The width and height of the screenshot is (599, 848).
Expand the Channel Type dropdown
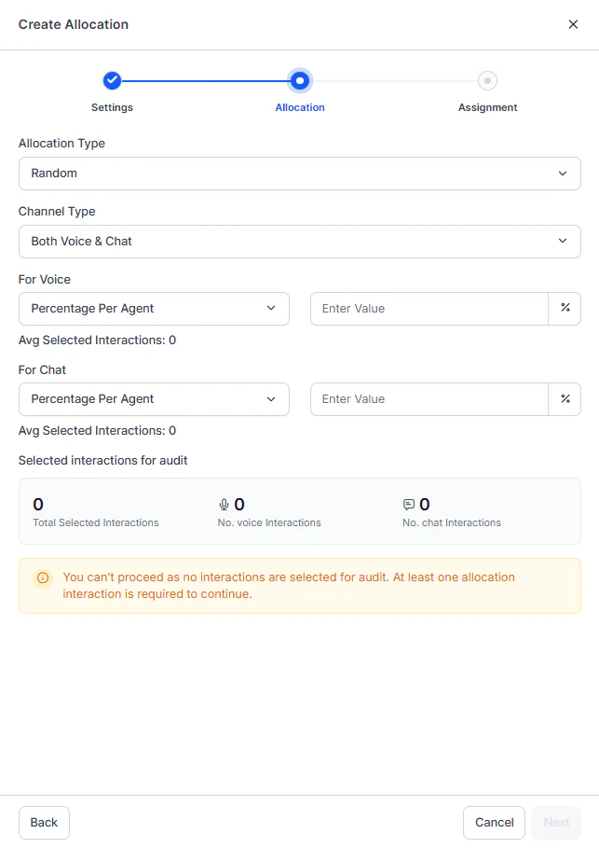299,242
